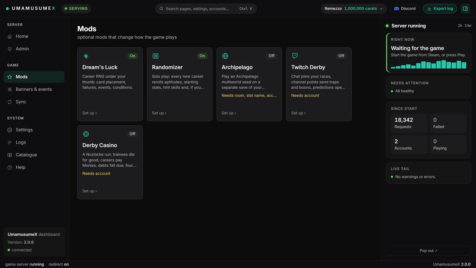Viewport: 476px width, 268px height.
Task: Click the Home house icon in sidebar
Action: tap(10, 36)
